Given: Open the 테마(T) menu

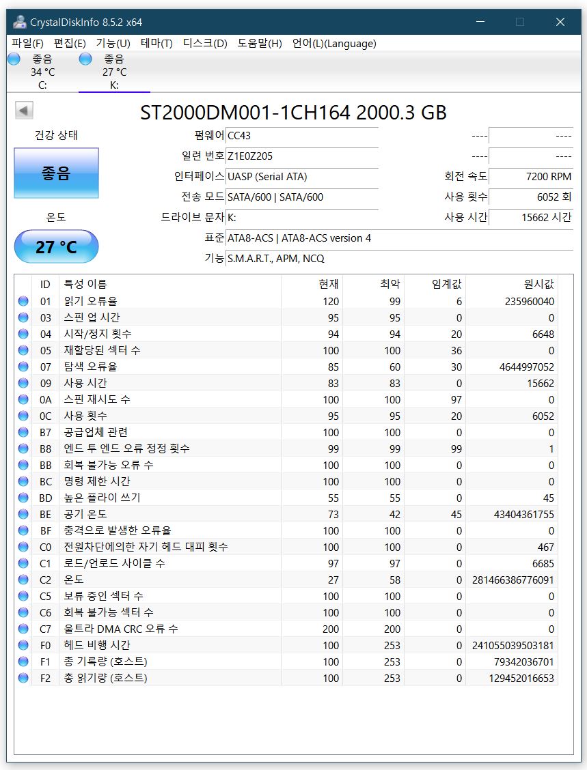Looking at the screenshot, I should 156,43.
